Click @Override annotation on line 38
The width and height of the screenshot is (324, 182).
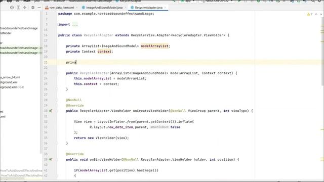[75, 154]
